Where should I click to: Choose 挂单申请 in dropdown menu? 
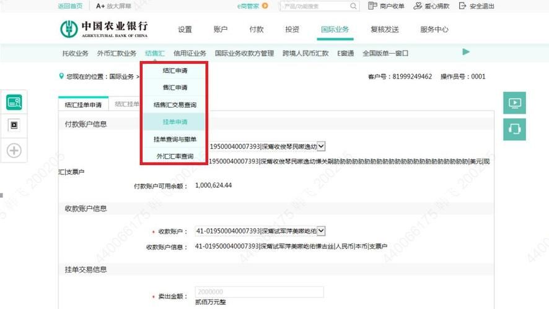tap(174, 122)
